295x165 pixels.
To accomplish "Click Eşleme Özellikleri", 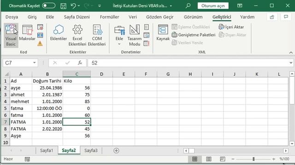I will (191, 27).
